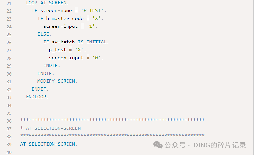The height and width of the screenshot is (155, 254).
Task: Click the h_master_code variable
Action: 65,19
